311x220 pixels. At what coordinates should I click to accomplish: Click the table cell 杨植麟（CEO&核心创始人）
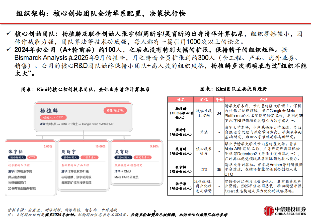(181, 113)
